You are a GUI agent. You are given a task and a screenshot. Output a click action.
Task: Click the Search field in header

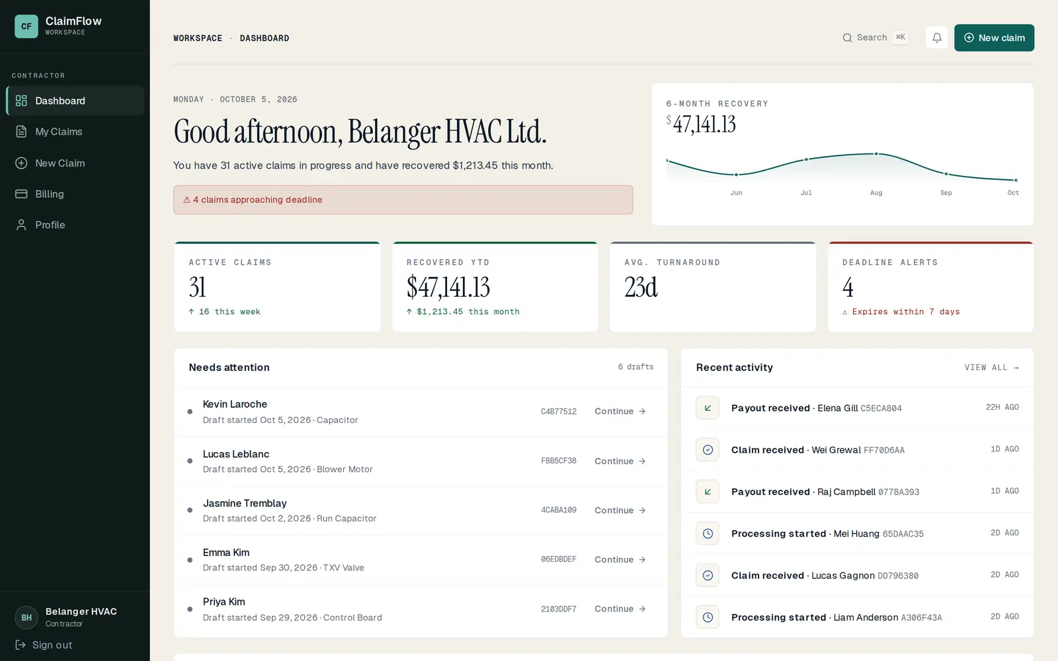876,38
